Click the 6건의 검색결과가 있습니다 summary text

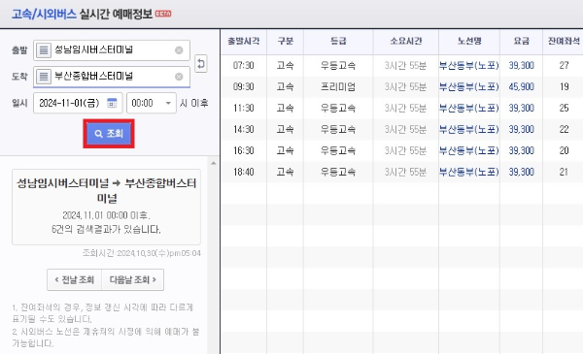[106, 229]
